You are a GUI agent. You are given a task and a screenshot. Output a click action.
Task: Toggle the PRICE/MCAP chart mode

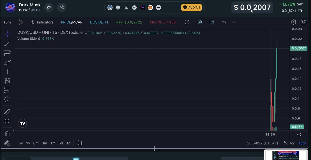coord(72,22)
